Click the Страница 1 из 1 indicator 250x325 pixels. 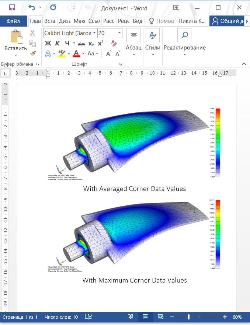(20, 317)
